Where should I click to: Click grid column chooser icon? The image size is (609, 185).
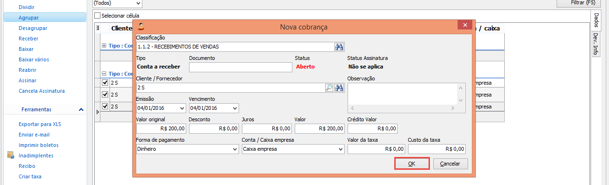click(x=97, y=28)
